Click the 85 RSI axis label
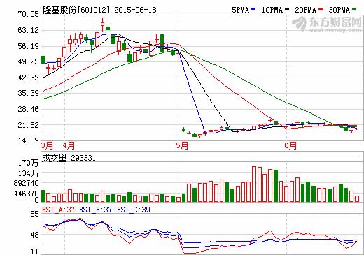The image size is (364, 255). pyautogui.click(x=34, y=214)
